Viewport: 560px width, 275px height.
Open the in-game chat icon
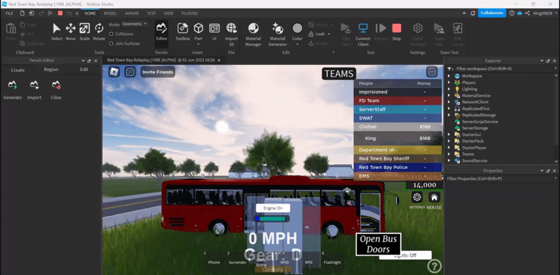coord(130,72)
